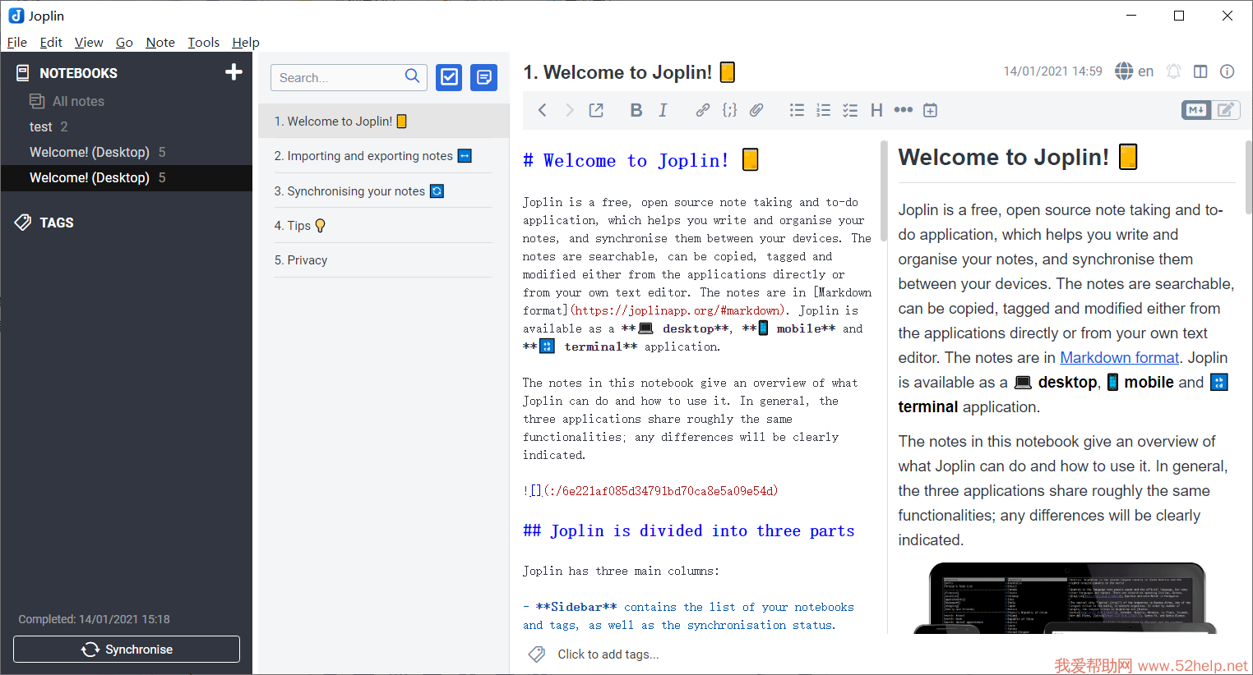The height and width of the screenshot is (675, 1253).
Task: Insert a checkbox list in the editor
Action: click(850, 110)
